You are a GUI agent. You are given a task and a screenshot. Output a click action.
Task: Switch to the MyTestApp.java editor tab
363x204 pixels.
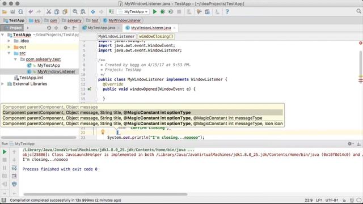click(x=101, y=28)
